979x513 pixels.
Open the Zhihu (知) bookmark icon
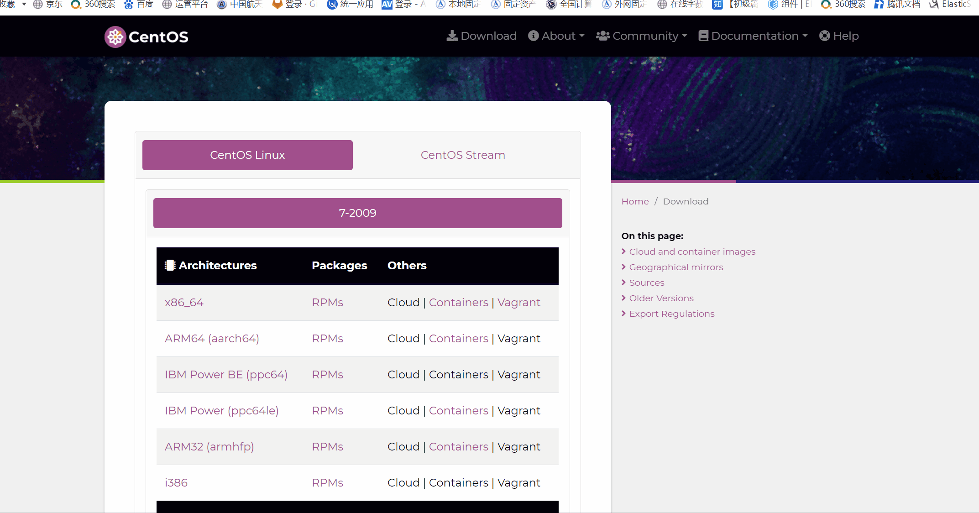click(717, 4)
